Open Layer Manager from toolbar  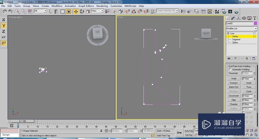click(x=196, y=11)
